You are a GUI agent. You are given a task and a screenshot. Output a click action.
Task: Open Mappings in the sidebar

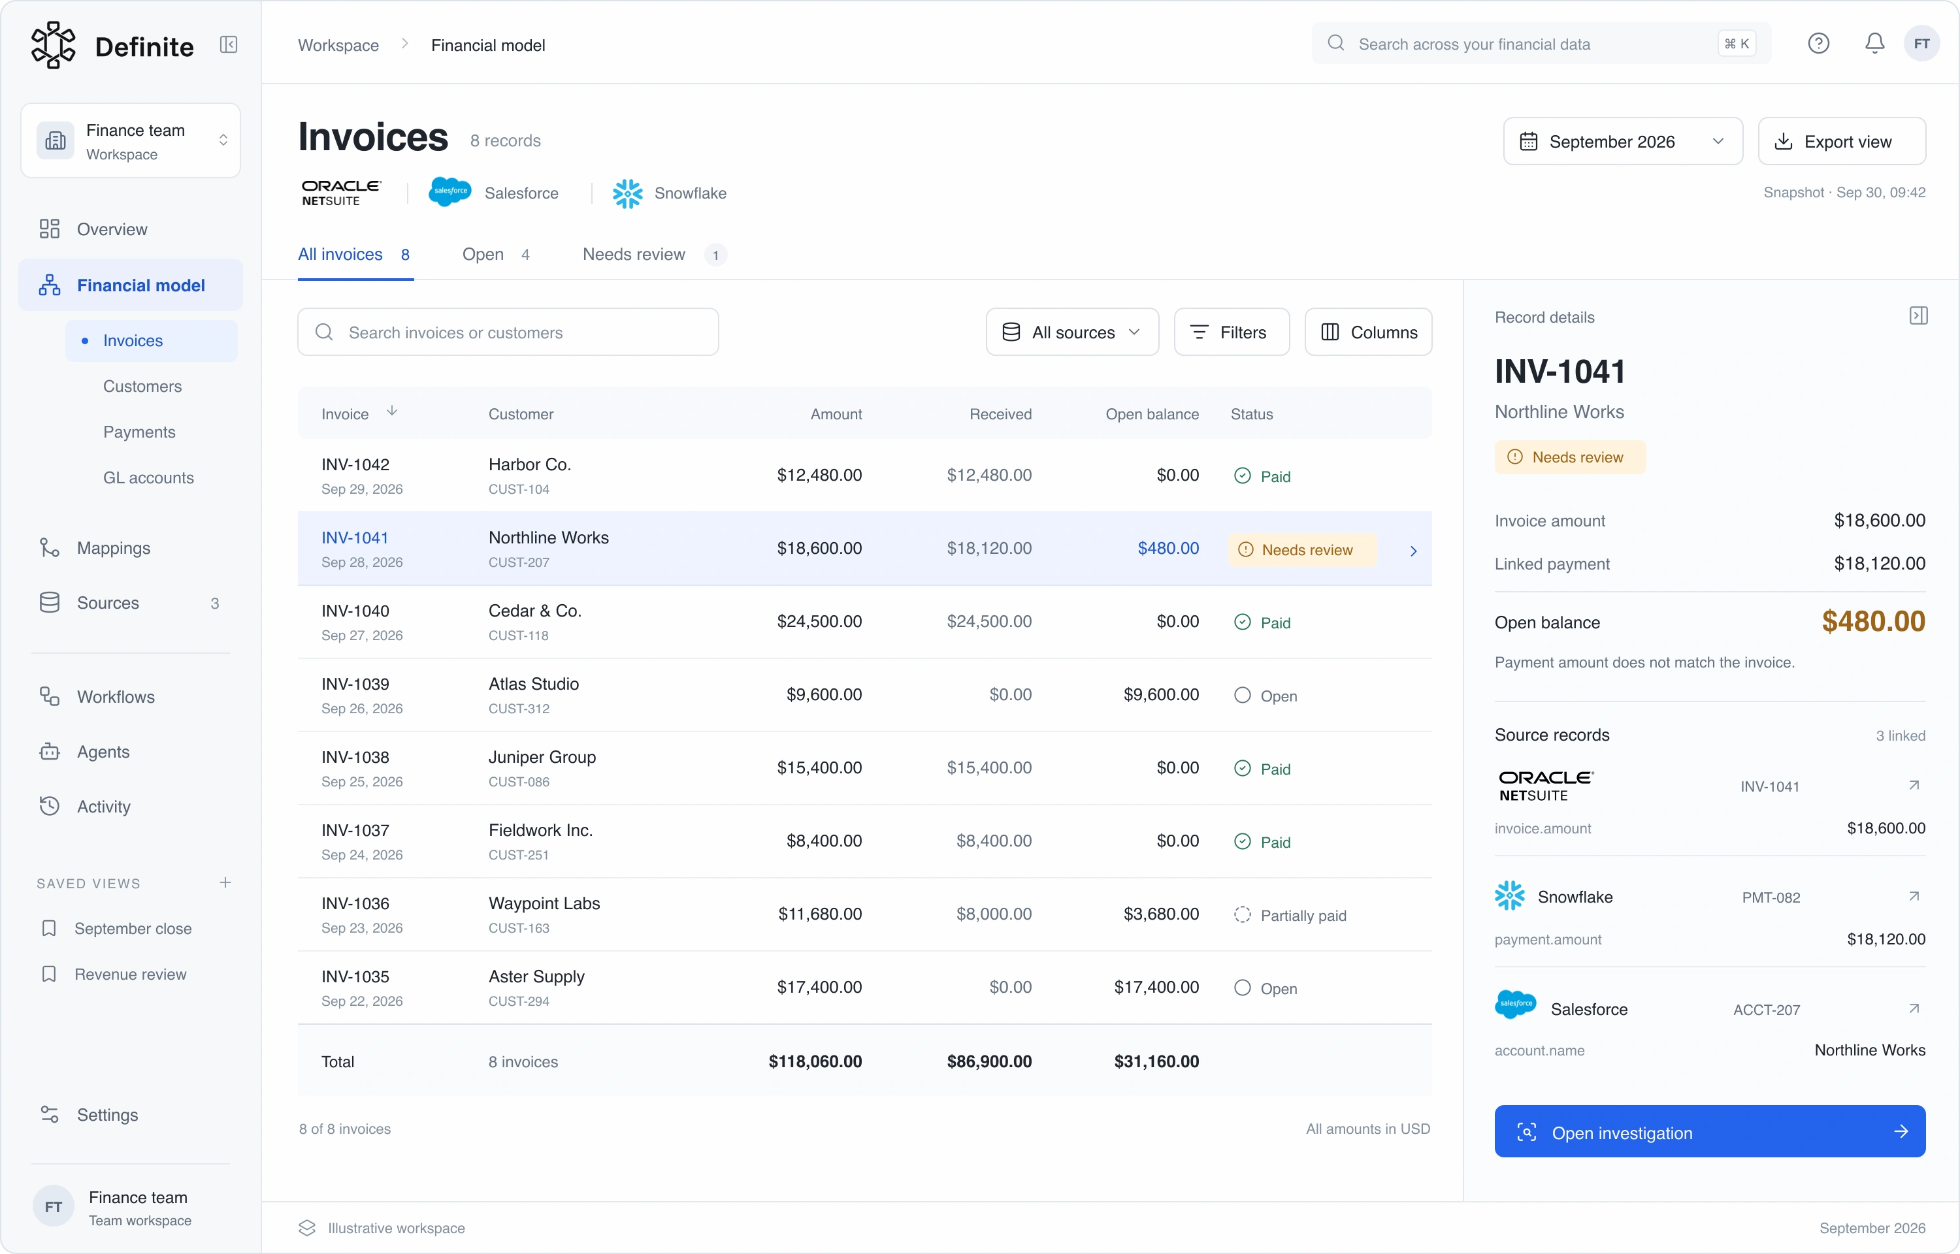click(130, 548)
